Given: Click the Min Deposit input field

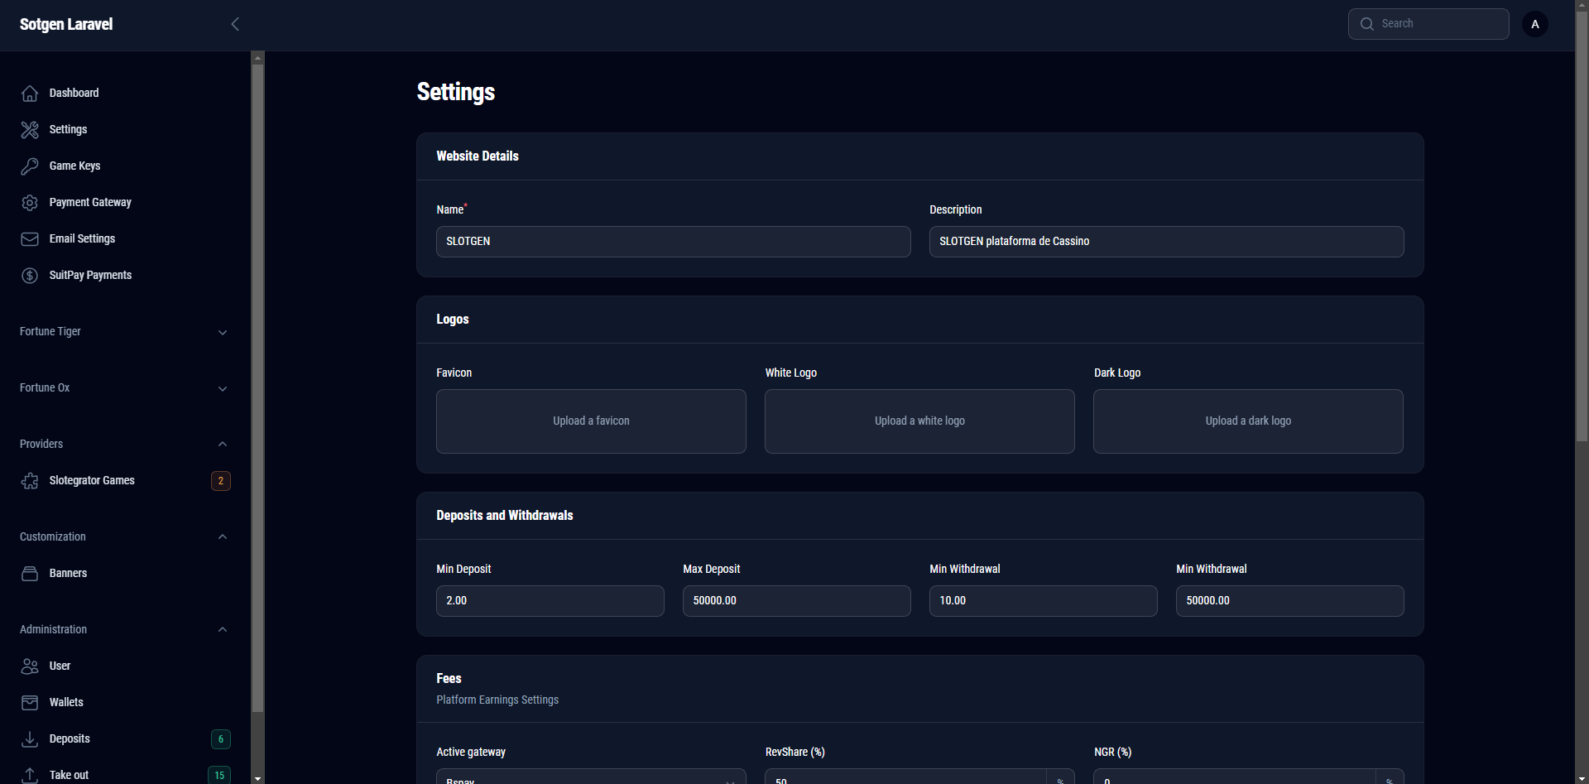Looking at the screenshot, I should [550, 601].
